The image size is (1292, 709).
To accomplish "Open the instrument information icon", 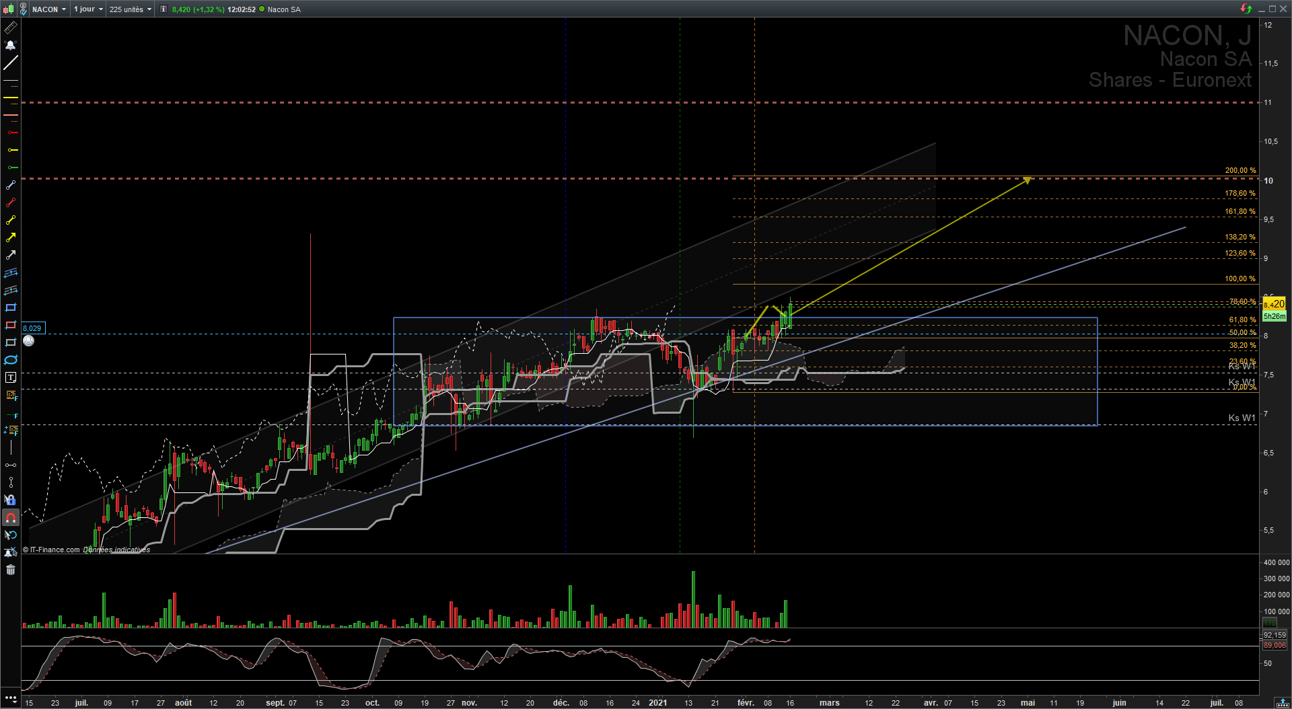I will tap(164, 9).
